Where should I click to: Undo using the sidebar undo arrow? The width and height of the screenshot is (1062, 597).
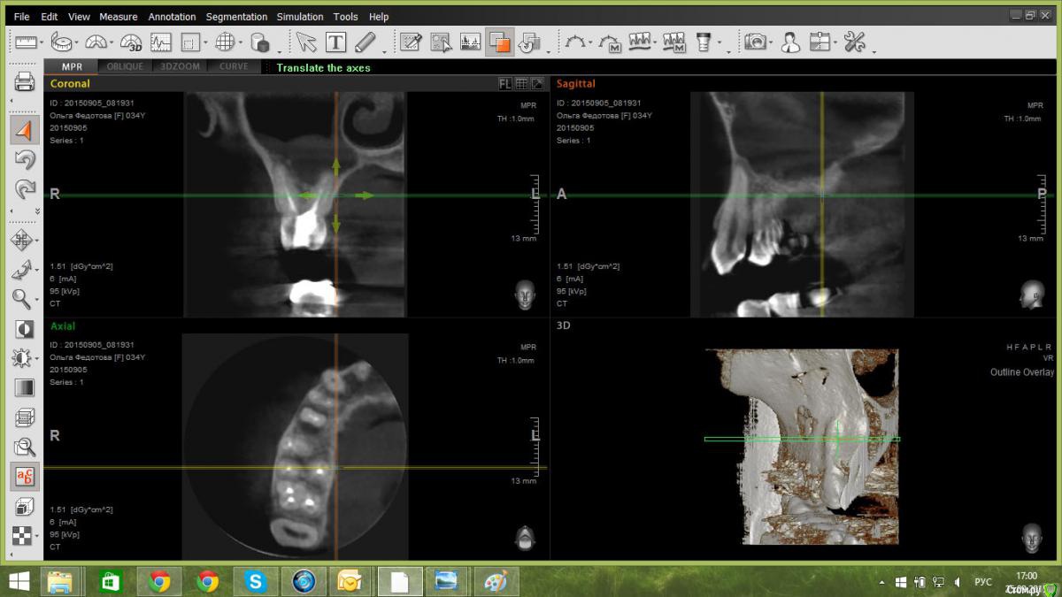tap(24, 159)
